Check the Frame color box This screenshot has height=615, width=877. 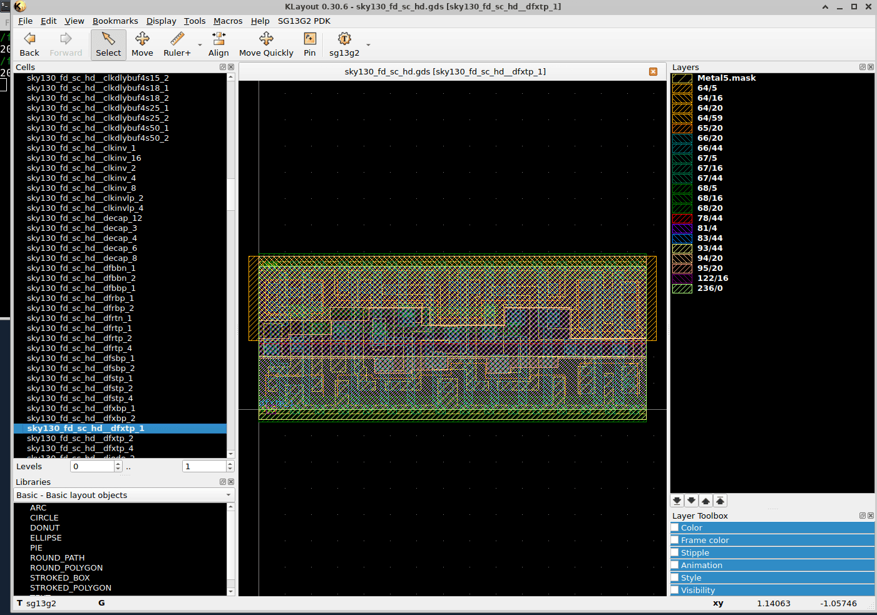[675, 540]
